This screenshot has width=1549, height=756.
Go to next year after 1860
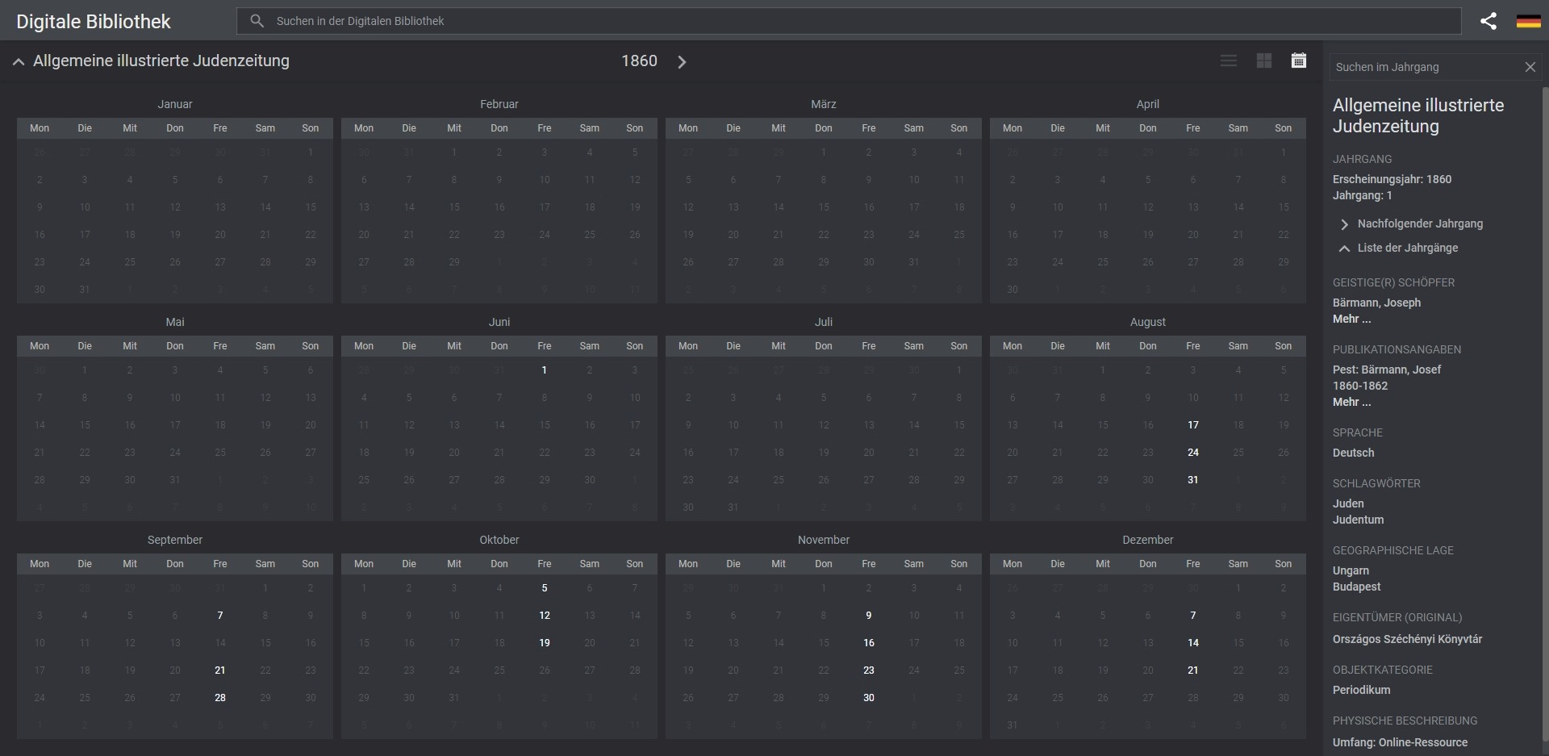pos(682,61)
